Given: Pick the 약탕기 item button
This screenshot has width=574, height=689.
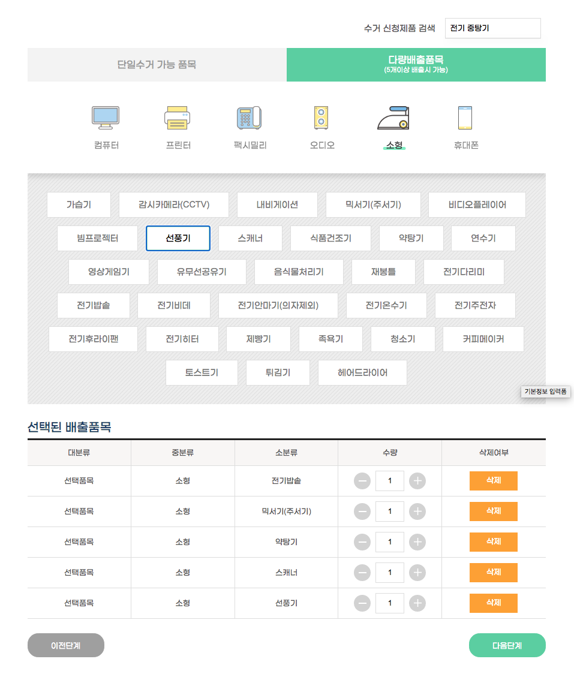Looking at the screenshot, I should pos(411,238).
